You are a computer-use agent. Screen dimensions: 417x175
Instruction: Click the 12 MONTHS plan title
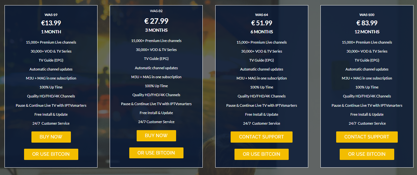tap(367, 32)
